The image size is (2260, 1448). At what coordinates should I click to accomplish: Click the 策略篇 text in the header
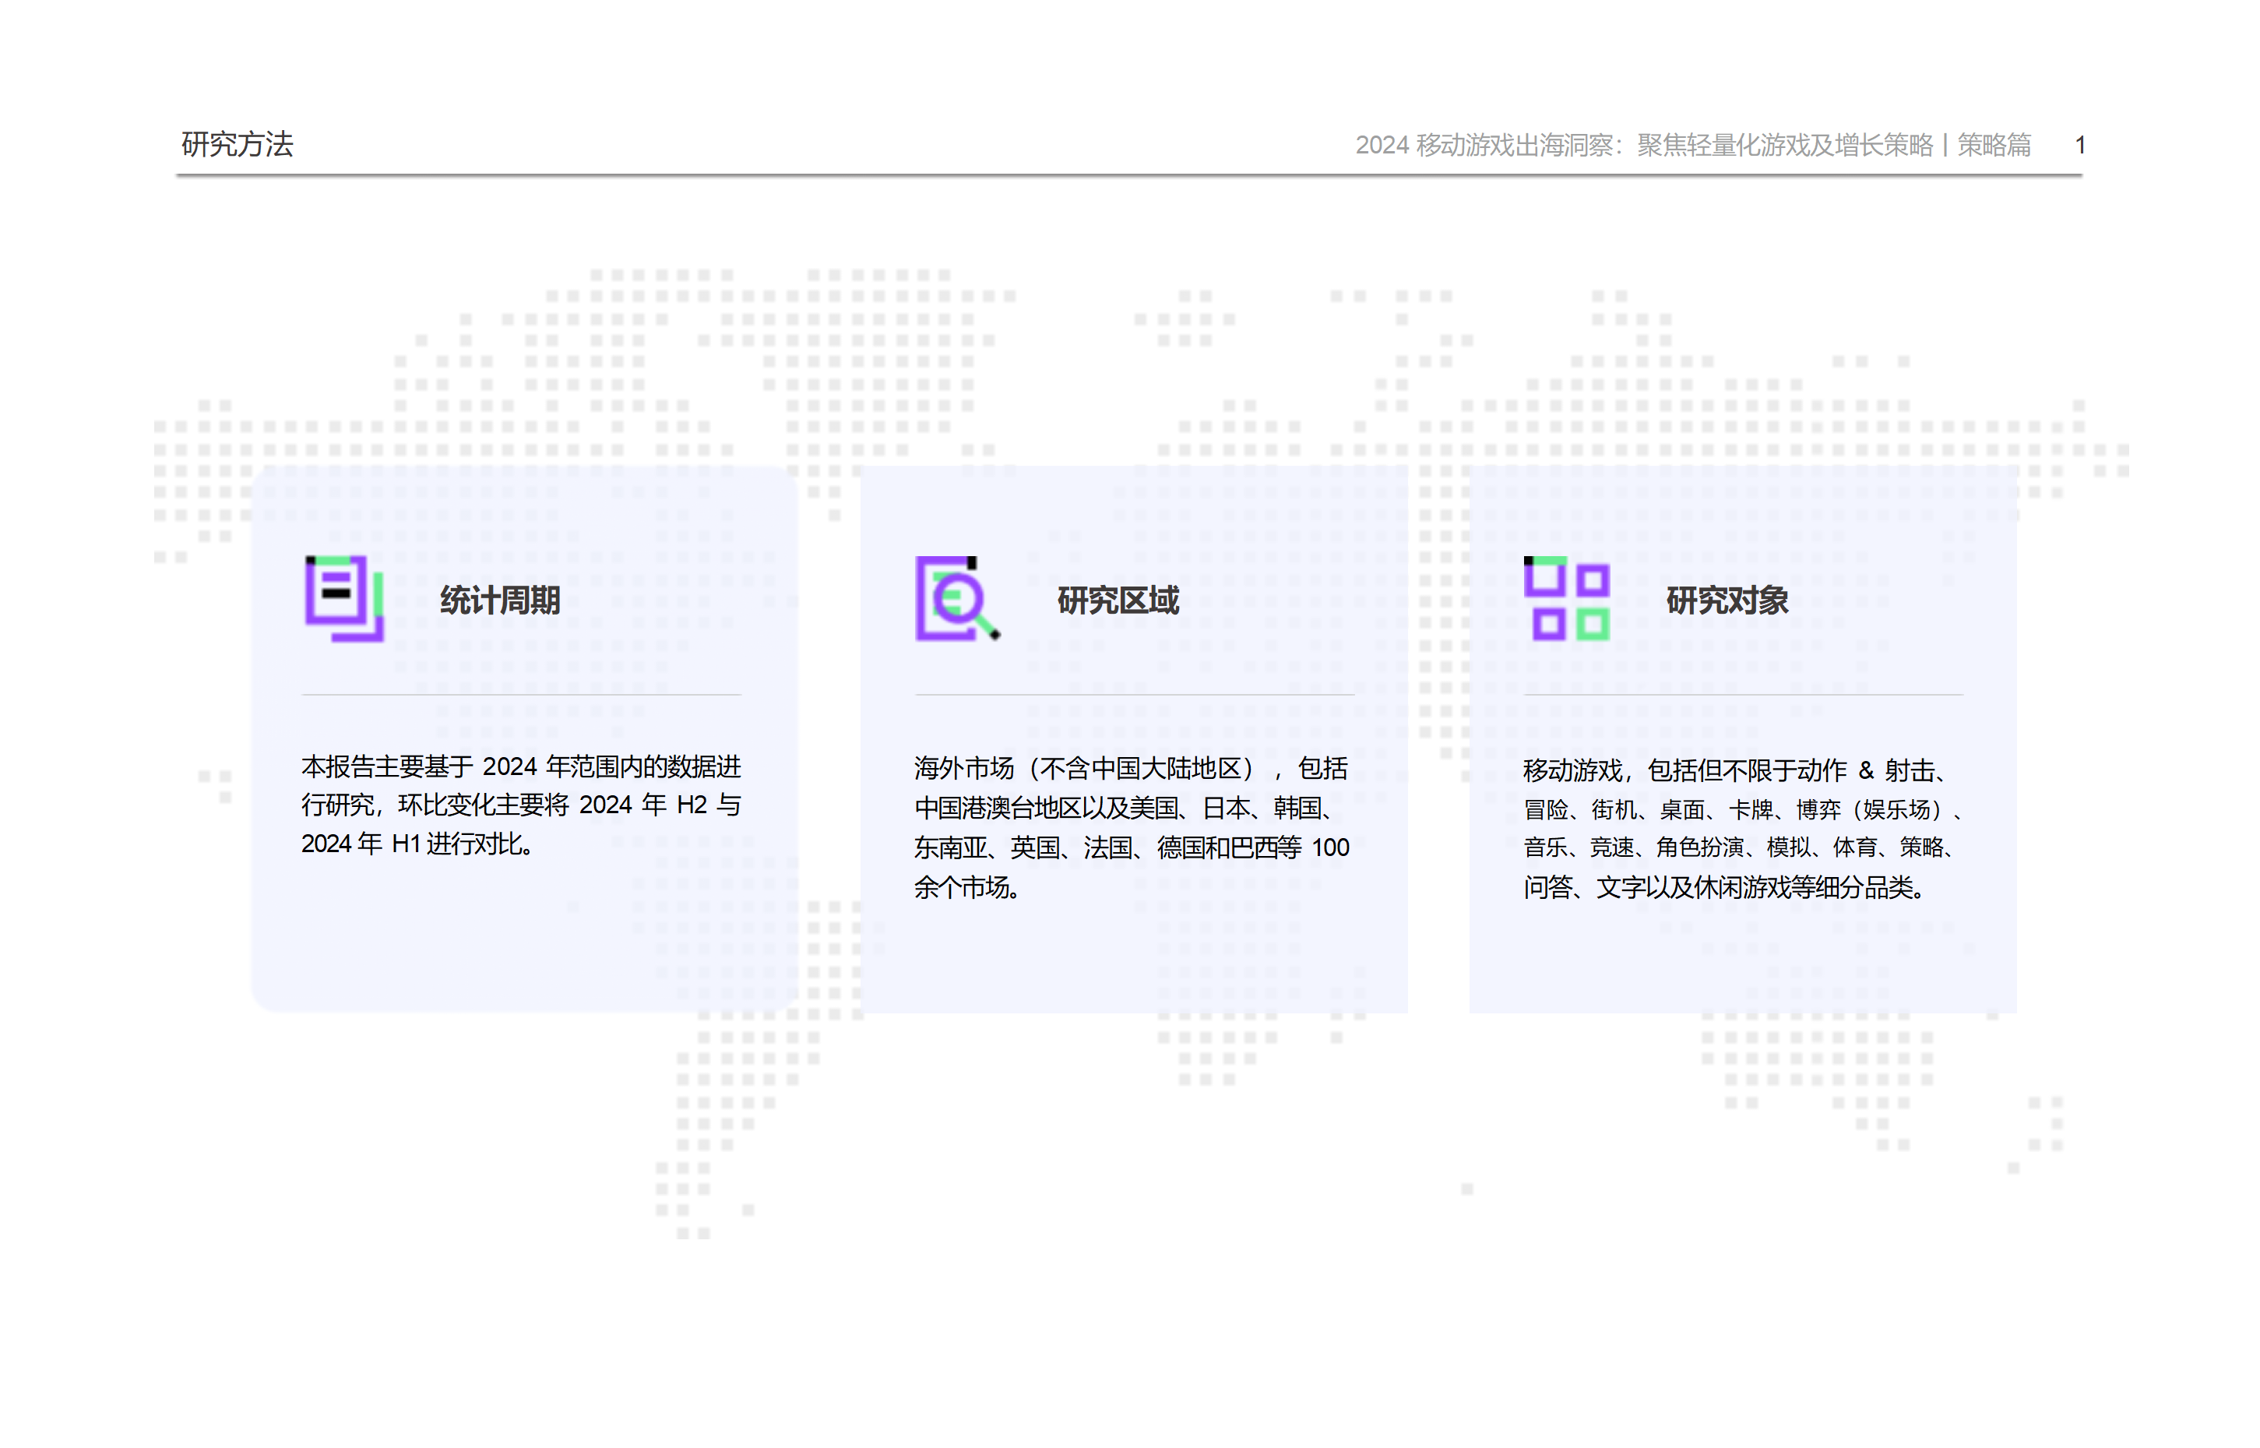coord(1994,145)
